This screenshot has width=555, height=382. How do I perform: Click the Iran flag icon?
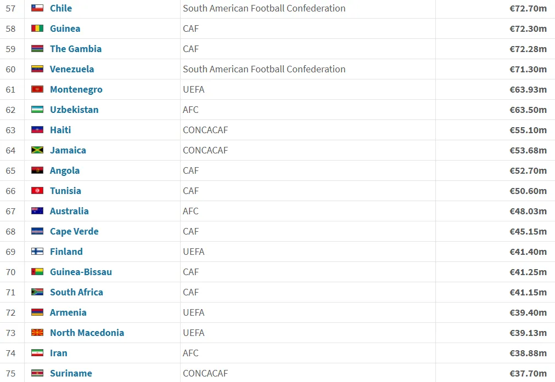coord(37,353)
